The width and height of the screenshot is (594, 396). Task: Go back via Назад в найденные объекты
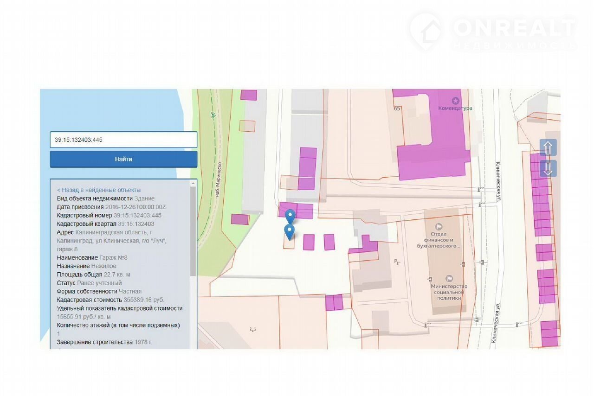coord(99,190)
